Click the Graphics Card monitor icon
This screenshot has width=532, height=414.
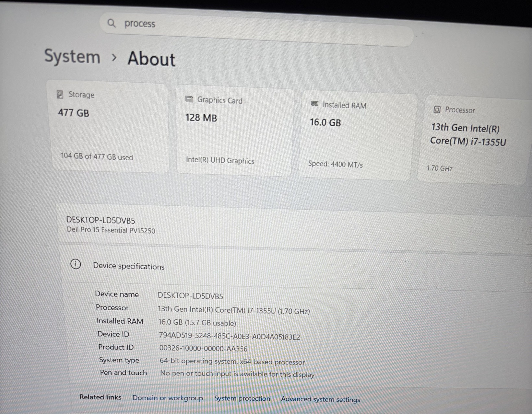[189, 99]
